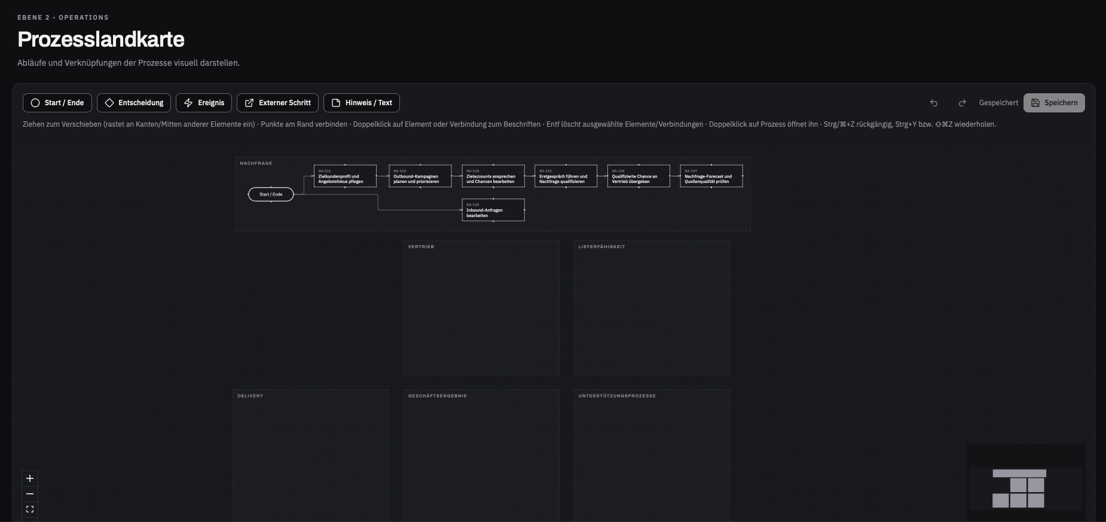The height and width of the screenshot is (522, 1106).
Task: Click the GESCHÄFTSERGEBNIS group label
Action: click(x=437, y=396)
